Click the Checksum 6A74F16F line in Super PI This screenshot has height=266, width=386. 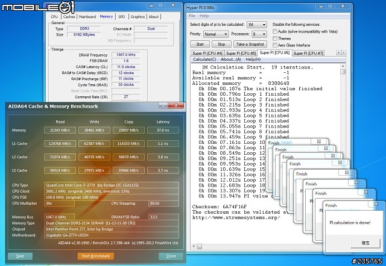tap(220, 206)
